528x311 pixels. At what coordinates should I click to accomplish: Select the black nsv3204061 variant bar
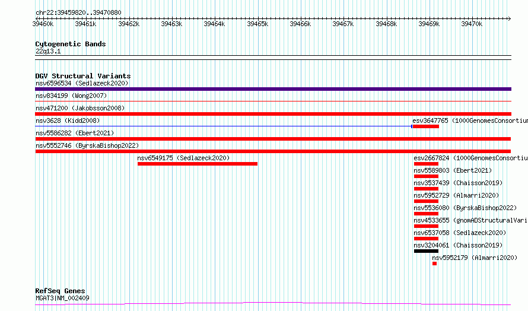coord(426,251)
